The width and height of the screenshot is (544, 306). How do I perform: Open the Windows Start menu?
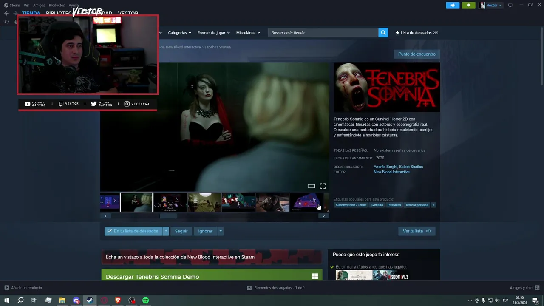pyautogui.click(x=6, y=300)
